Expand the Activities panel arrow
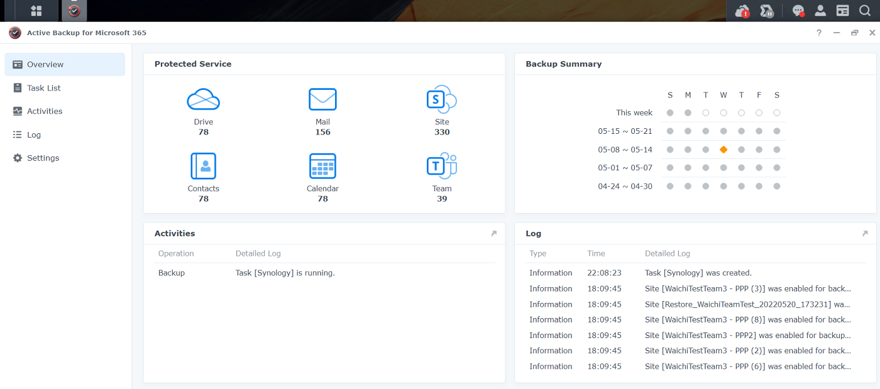This screenshot has width=880, height=389. tap(493, 233)
